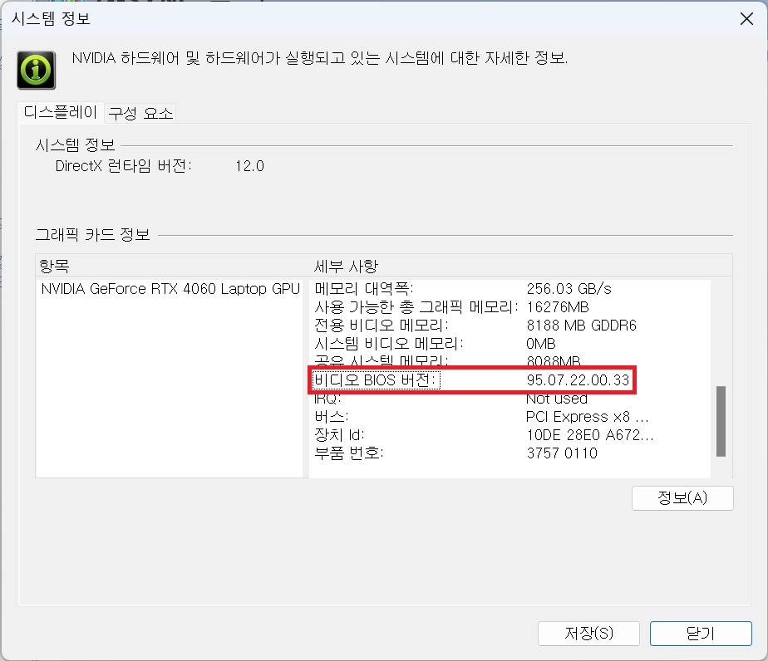Click the DirectX version value 12.0
This screenshot has width=768, height=661.
click(x=249, y=166)
